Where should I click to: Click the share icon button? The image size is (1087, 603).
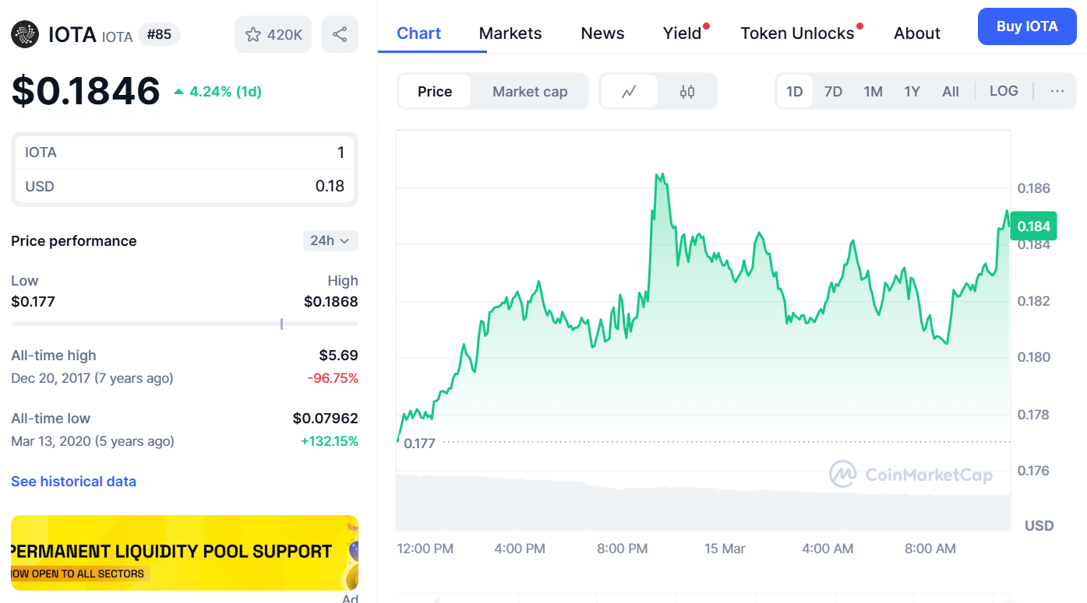coord(340,34)
